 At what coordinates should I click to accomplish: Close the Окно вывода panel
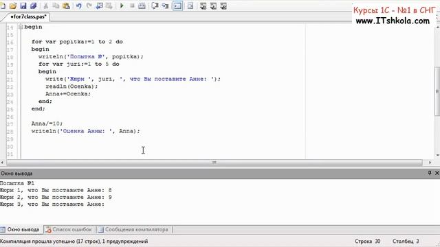pos(437,173)
